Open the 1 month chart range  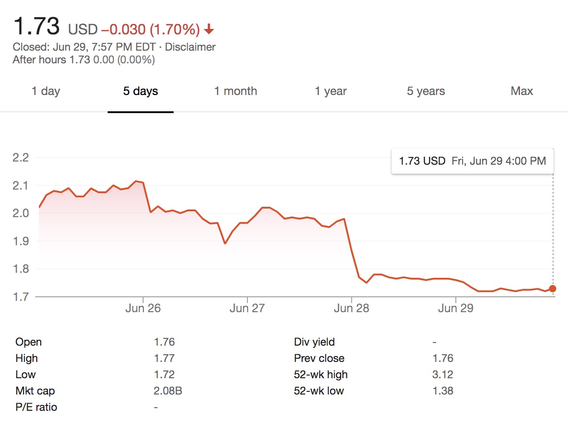[236, 91]
